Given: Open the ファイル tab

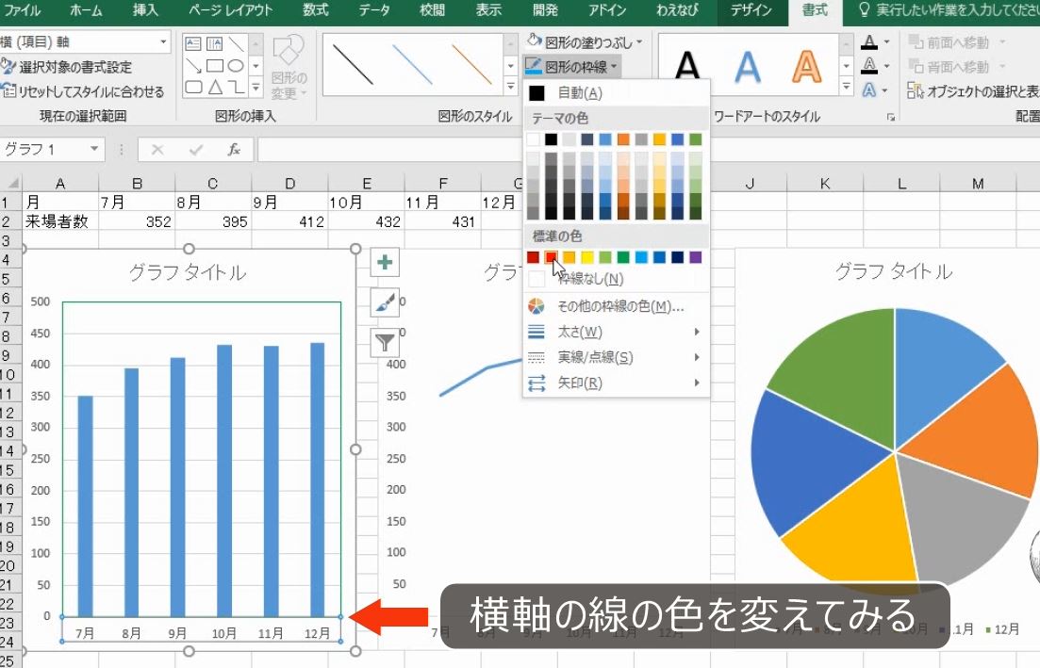Looking at the screenshot, I should click(22, 10).
